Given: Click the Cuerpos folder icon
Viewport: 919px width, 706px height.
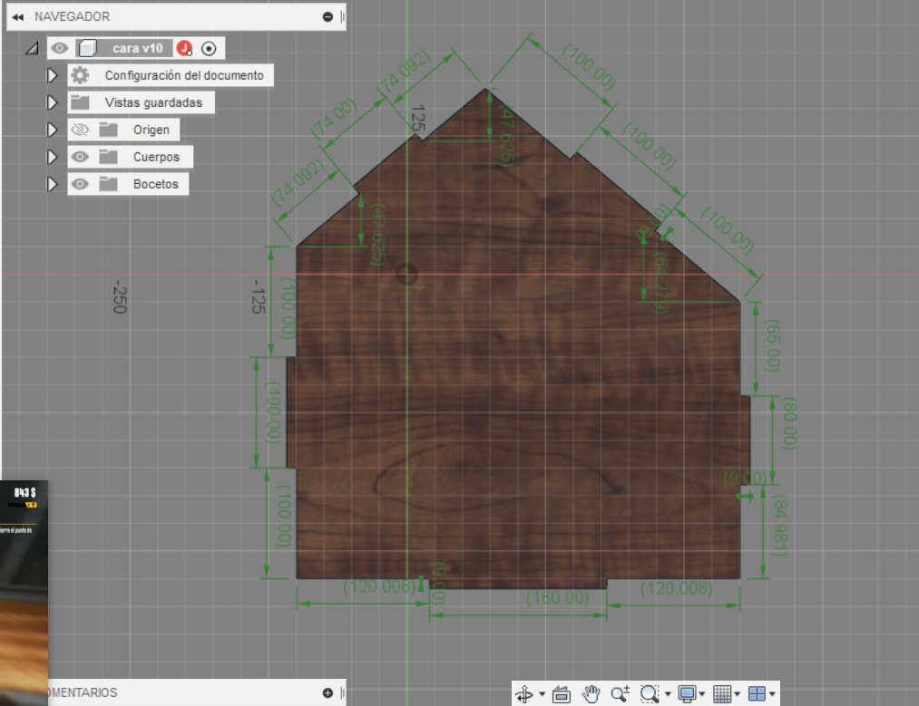Looking at the screenshot, I should point(109,157).
